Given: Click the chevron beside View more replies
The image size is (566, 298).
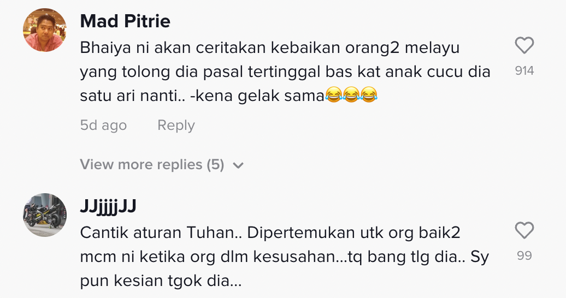Looking at the screenshot, I should pos(238,165).
